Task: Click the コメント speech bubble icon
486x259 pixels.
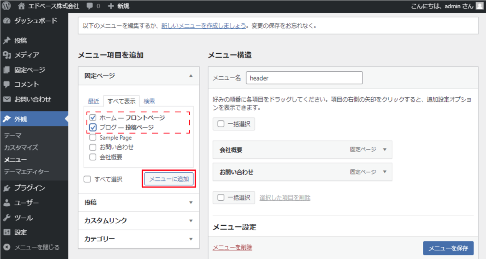Action: [x=6, y=85]
